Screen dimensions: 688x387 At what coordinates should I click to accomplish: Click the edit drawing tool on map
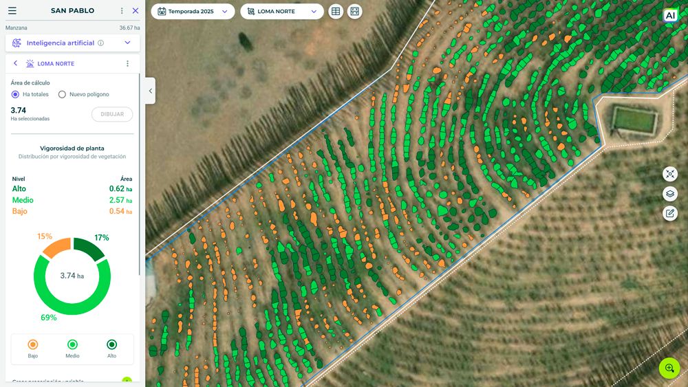pyautogui.click(x=670, y=213)
